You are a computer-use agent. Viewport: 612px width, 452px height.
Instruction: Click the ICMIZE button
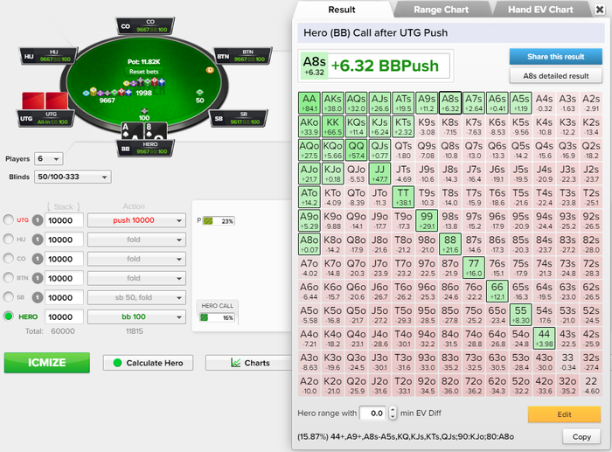point(47,363)
